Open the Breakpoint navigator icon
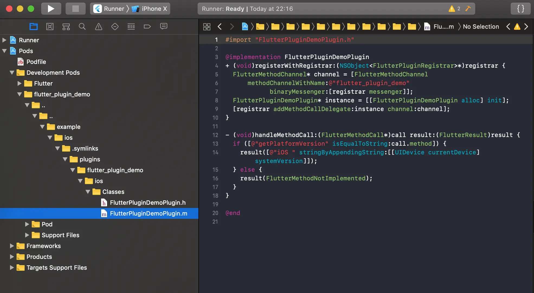Viewport: 534px width, 293px height. tap(147, 27)
